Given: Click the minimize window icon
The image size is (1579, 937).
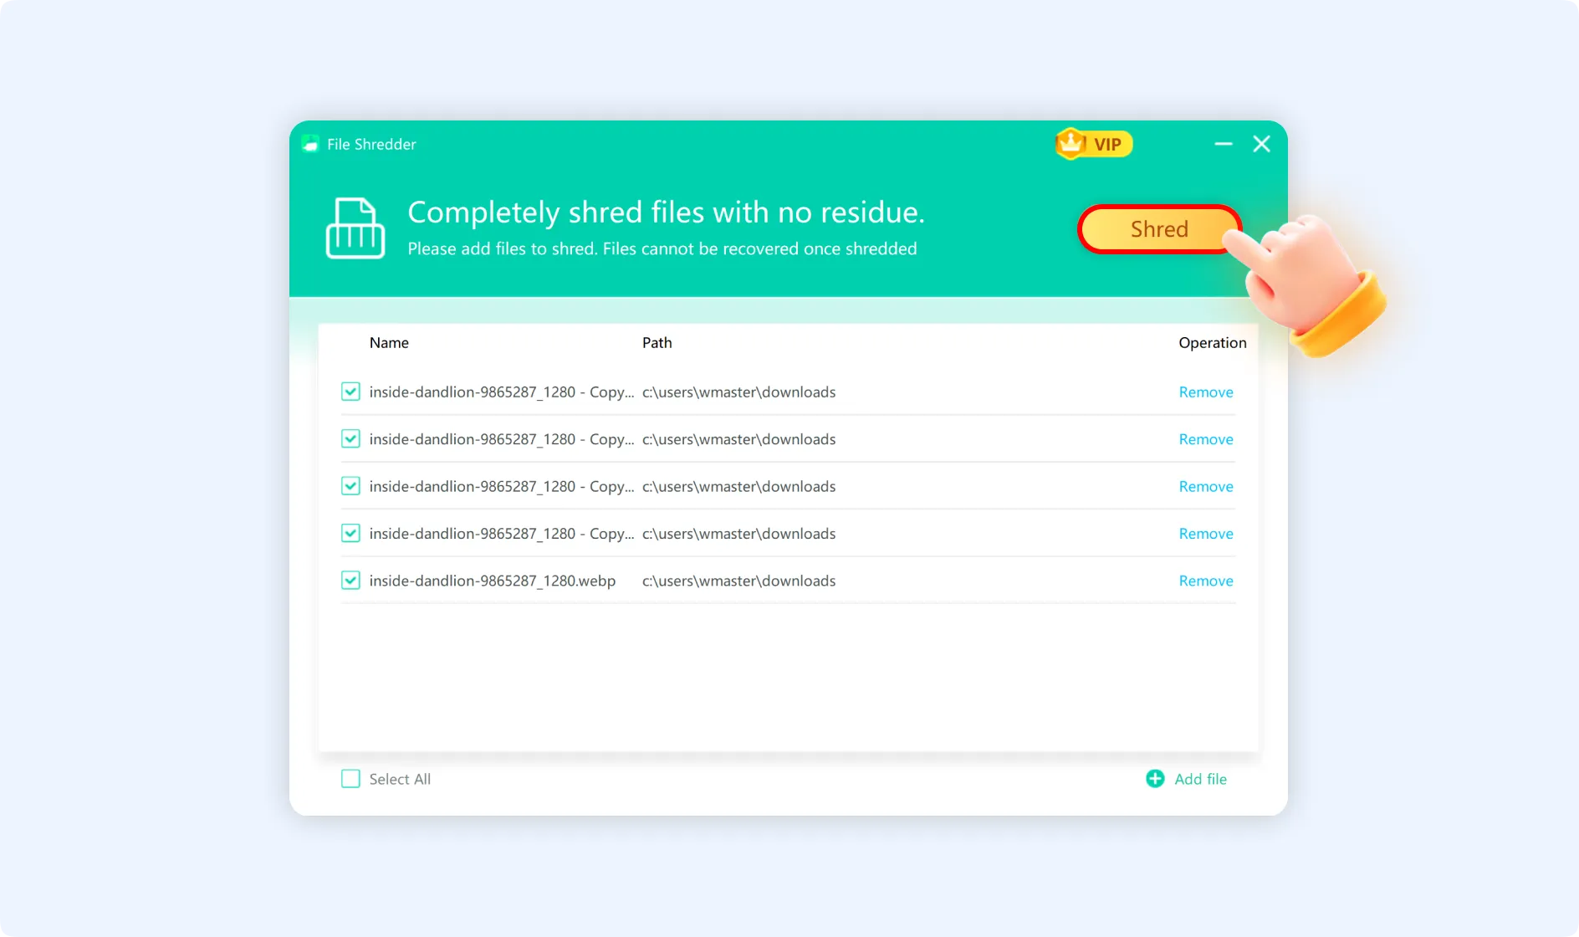Looking at the screenshot, I should (1223, 144).
